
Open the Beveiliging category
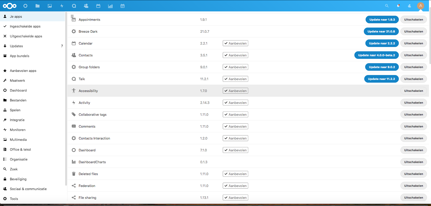pyautogui.click(x=32, y=179)
